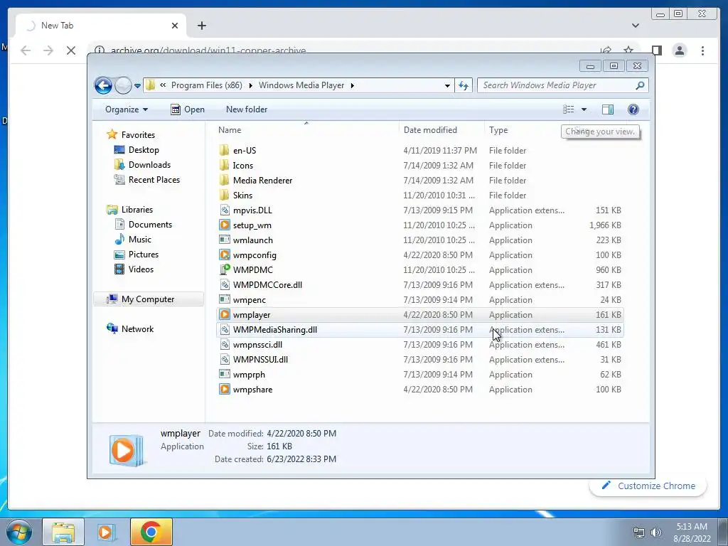
Task: Select the WMPMediaSharing.dll file icon
Action: click(224, 330)
